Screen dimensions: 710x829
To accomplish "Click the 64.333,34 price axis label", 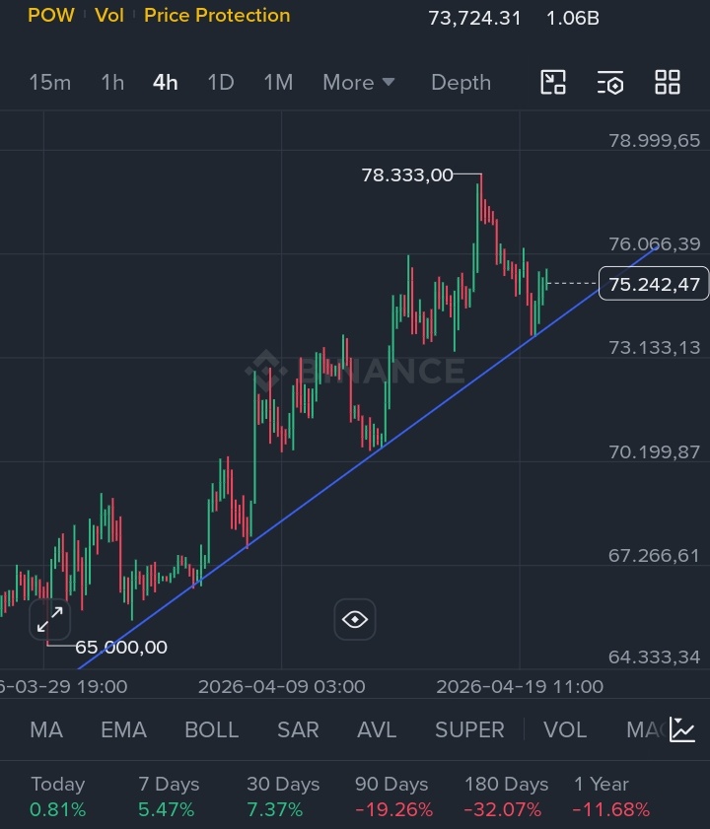I will point(654,657).
